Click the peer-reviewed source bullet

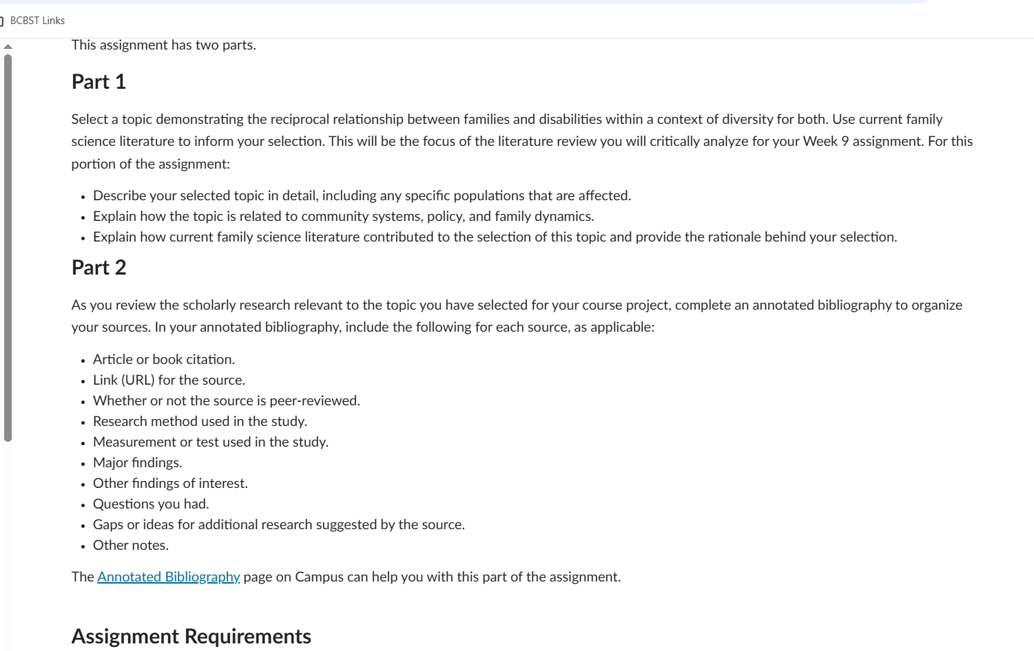pos(226,401)
